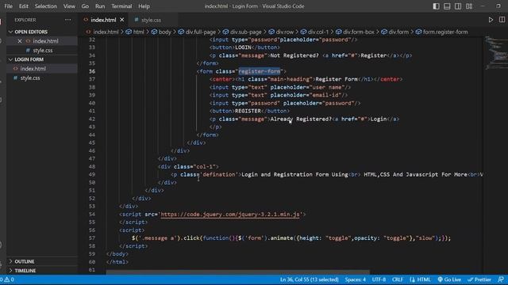This screenshot has height=285, width=508.
Task: Open the jQuery script URL link
Action: 230,215
